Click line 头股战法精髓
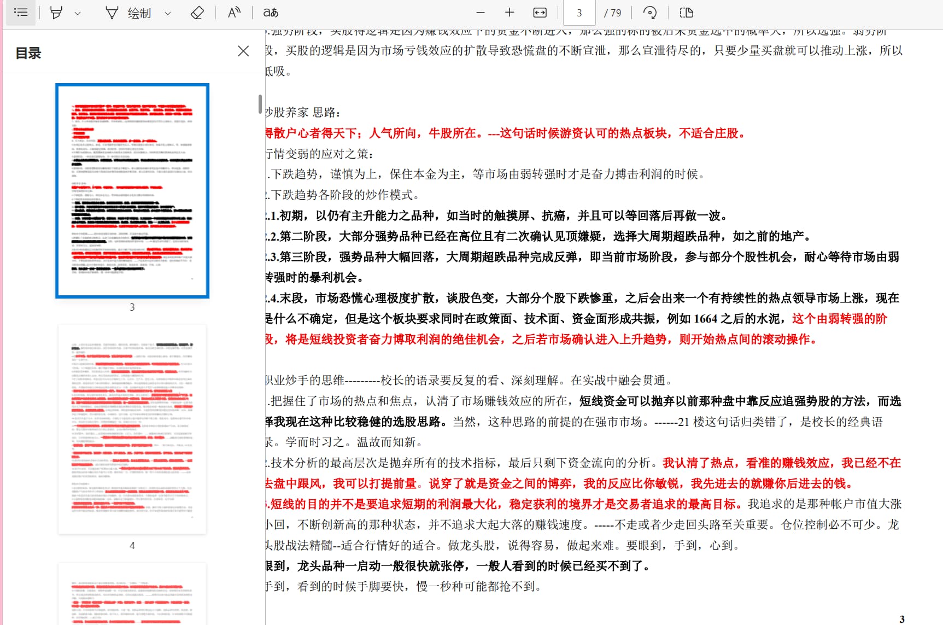 (x=503, y=546)
